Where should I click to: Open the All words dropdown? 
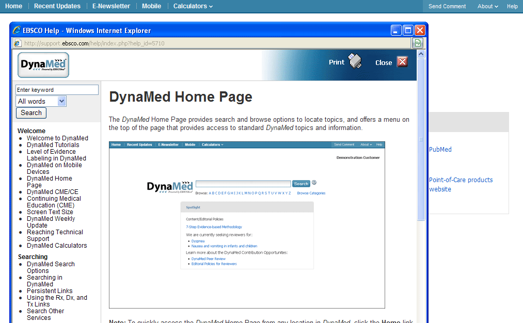[41, 101]
